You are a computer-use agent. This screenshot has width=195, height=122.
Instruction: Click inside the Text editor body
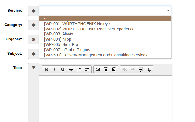[106, 99]
